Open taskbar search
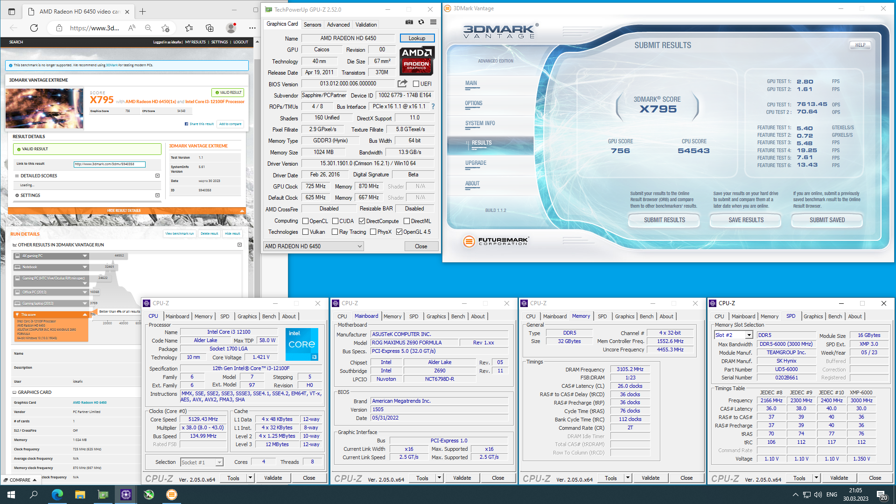Image resolution: width=896 pixels, height=504 pixels. tap(34, 495)
